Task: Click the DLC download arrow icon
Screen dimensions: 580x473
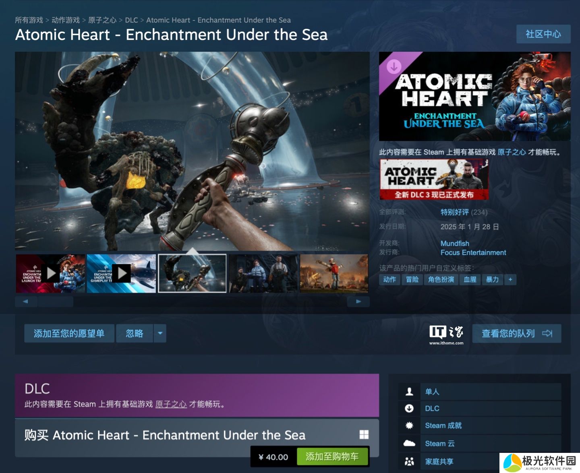Action: point(409,408)
